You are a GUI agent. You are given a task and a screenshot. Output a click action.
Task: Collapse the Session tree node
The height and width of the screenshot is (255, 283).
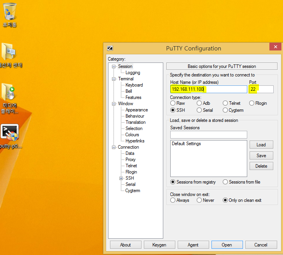[x=114, y=66]
